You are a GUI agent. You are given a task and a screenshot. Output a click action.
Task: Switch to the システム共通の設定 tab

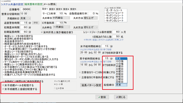tap(12, 4)
